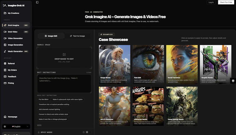Image resolution: width=236 pixels, height=135 pixels.
Task: Click the Examples badge above Case Showcase
Action: 106,35
